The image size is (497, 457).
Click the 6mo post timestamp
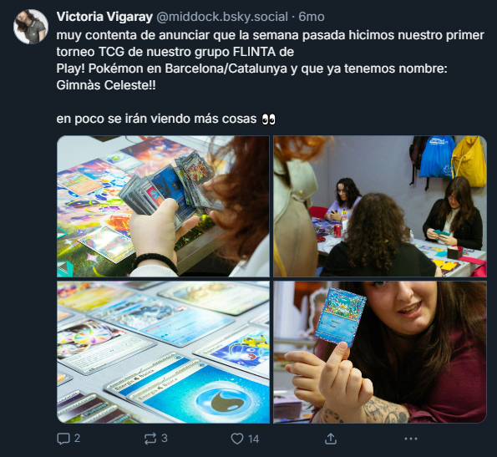(312, 17)
